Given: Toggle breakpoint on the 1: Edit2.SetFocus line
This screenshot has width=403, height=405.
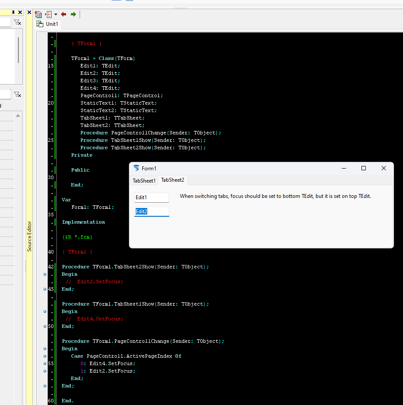Looking at the screenshot, I should pos(45,371).
